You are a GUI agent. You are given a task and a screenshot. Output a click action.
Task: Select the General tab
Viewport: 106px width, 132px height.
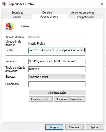click(x=16, y=17)
